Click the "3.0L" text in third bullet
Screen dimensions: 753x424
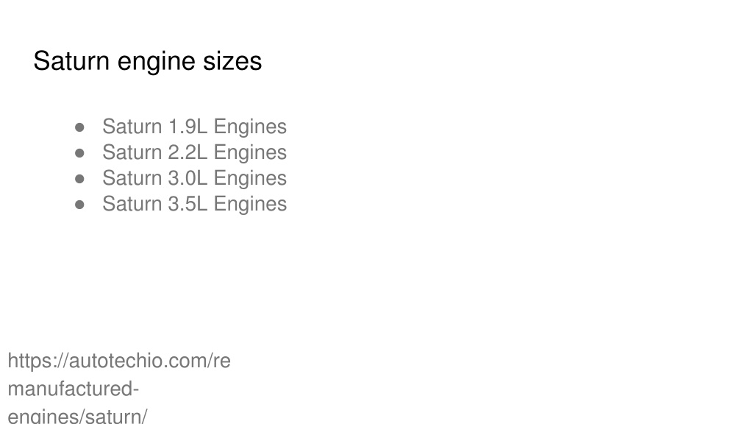[x=188, y=178]
